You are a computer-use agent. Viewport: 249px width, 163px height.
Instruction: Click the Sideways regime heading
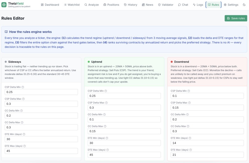point(15,62)
